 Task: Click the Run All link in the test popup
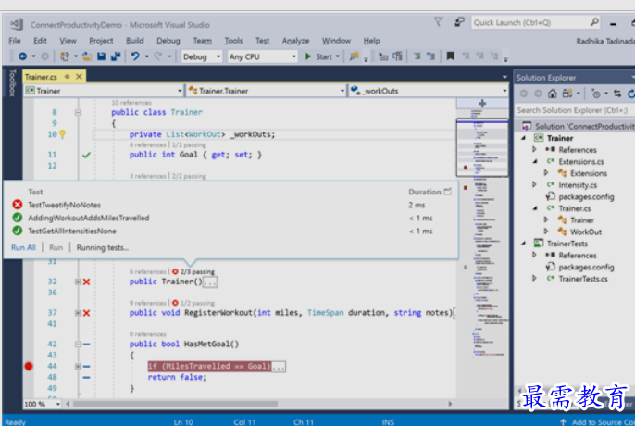coord(23,247)
